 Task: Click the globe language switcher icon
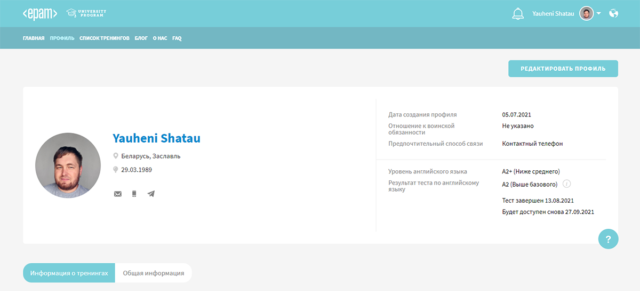tap(613, 14)
